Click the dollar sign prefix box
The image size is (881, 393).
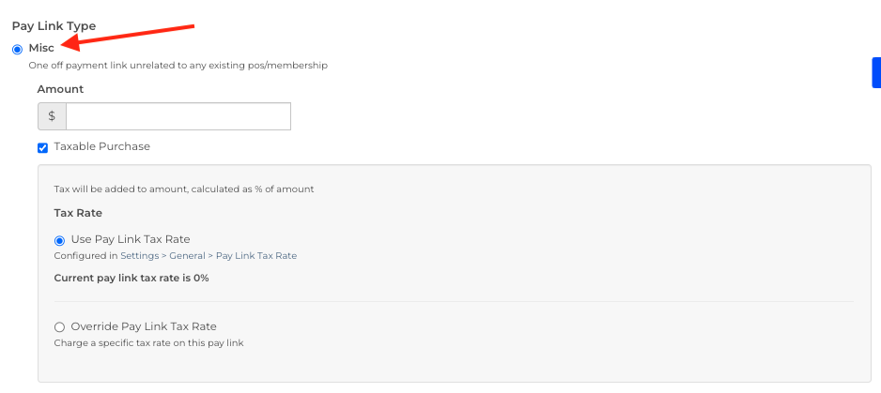tap(52, 116)
